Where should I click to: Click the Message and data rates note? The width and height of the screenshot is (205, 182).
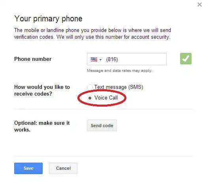(120, 71)
